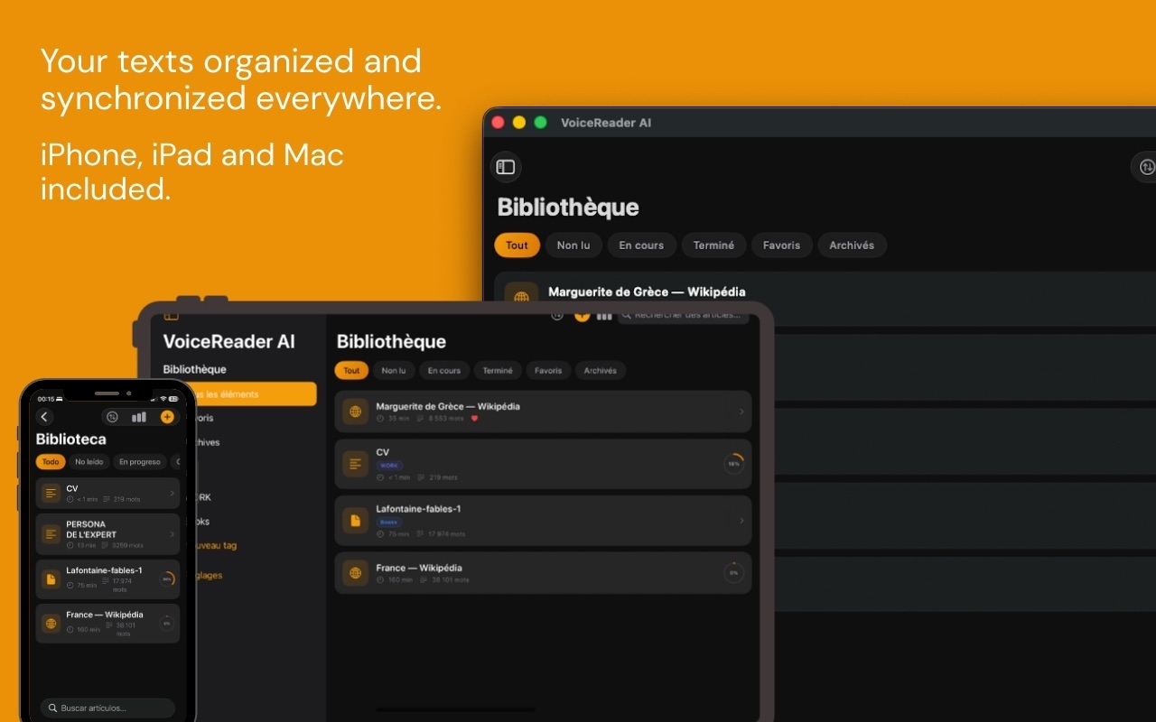Click the file icon of iPhone Lafontaine-fables-1
The image size is (1156, 722).
pos(51,579)
